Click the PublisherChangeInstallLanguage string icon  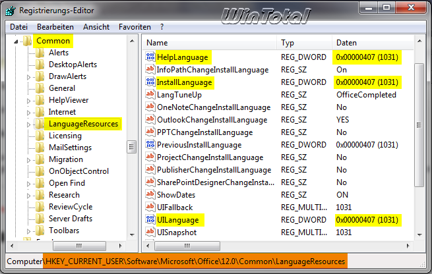tap(150, 169)
